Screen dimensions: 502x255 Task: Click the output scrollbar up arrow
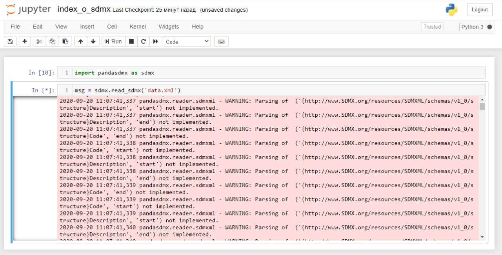pos(482,99)
